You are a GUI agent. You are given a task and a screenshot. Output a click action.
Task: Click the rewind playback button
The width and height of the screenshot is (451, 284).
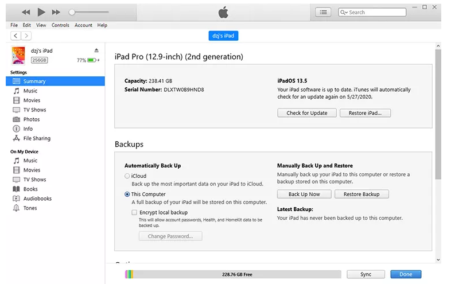26,12
